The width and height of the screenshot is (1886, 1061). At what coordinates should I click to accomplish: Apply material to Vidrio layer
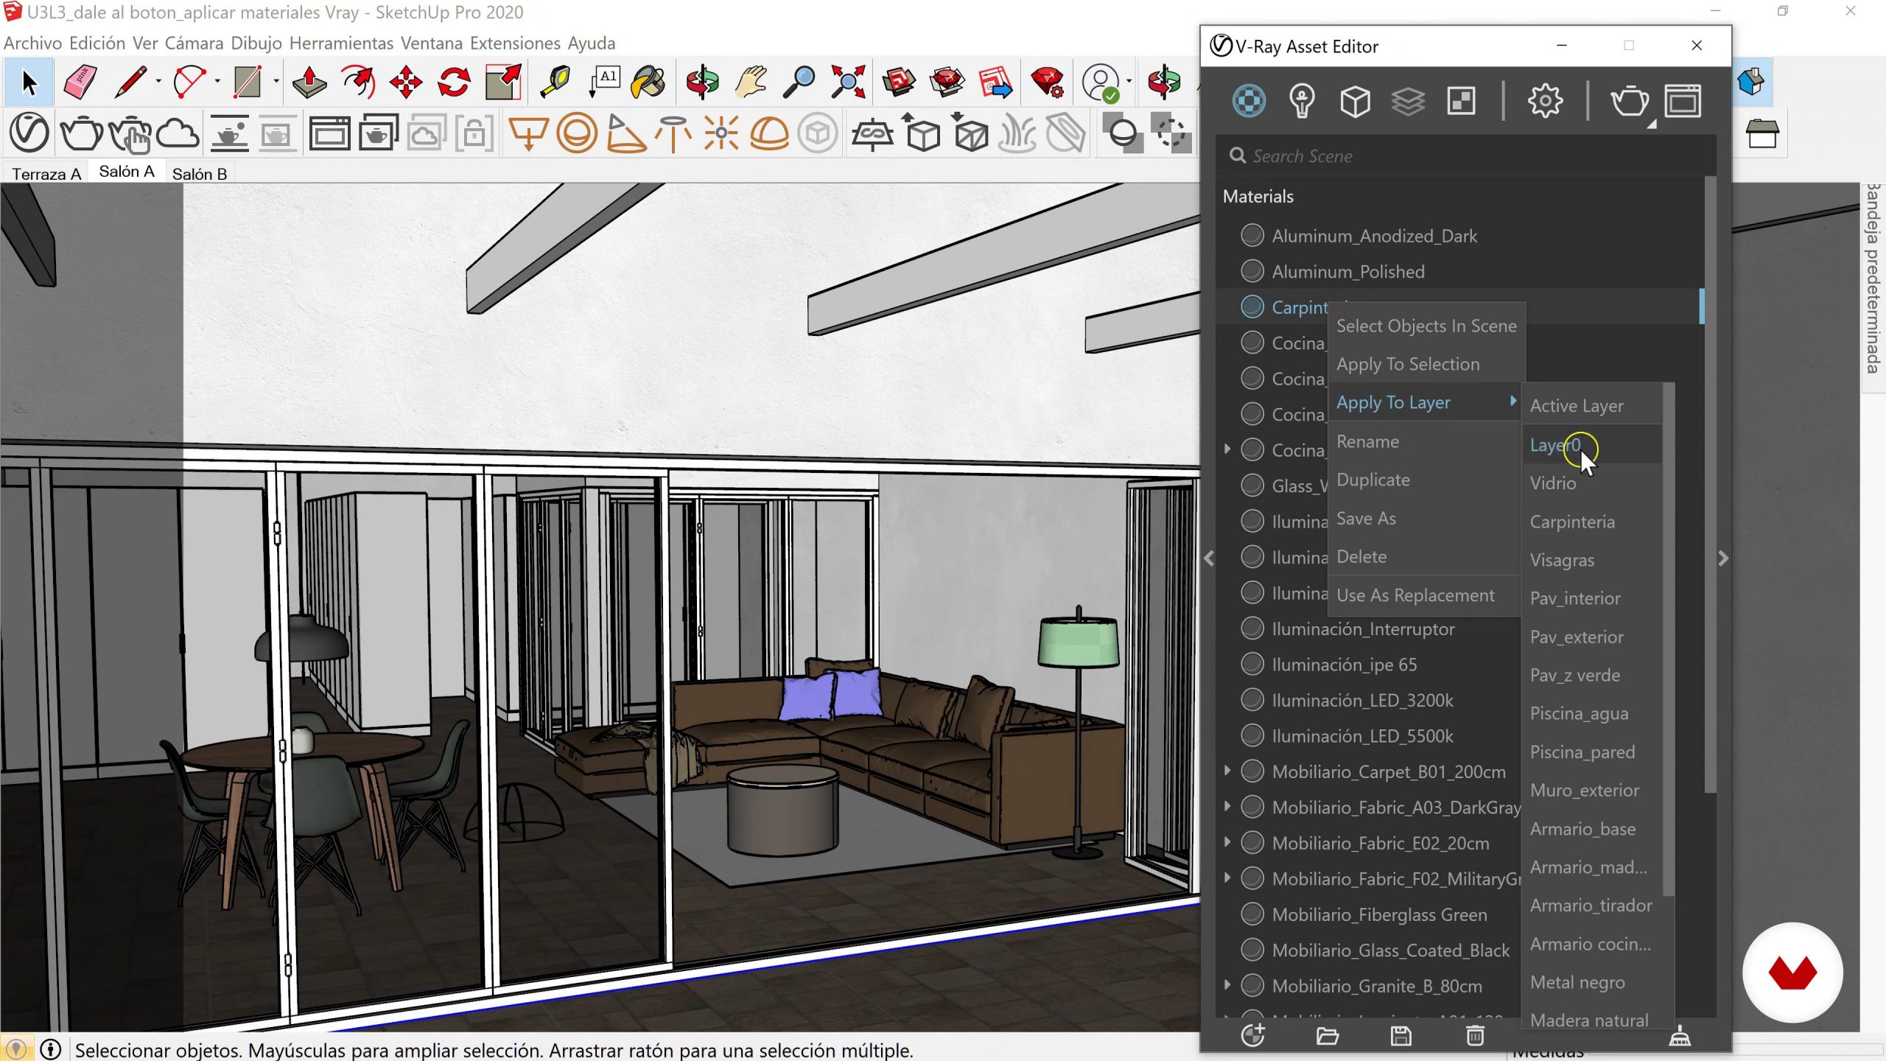click(x=1592, y=483)
